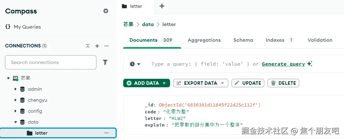Click the letter folder icon in sidebar
Screen dimensions: 344x140
(29, 133)
